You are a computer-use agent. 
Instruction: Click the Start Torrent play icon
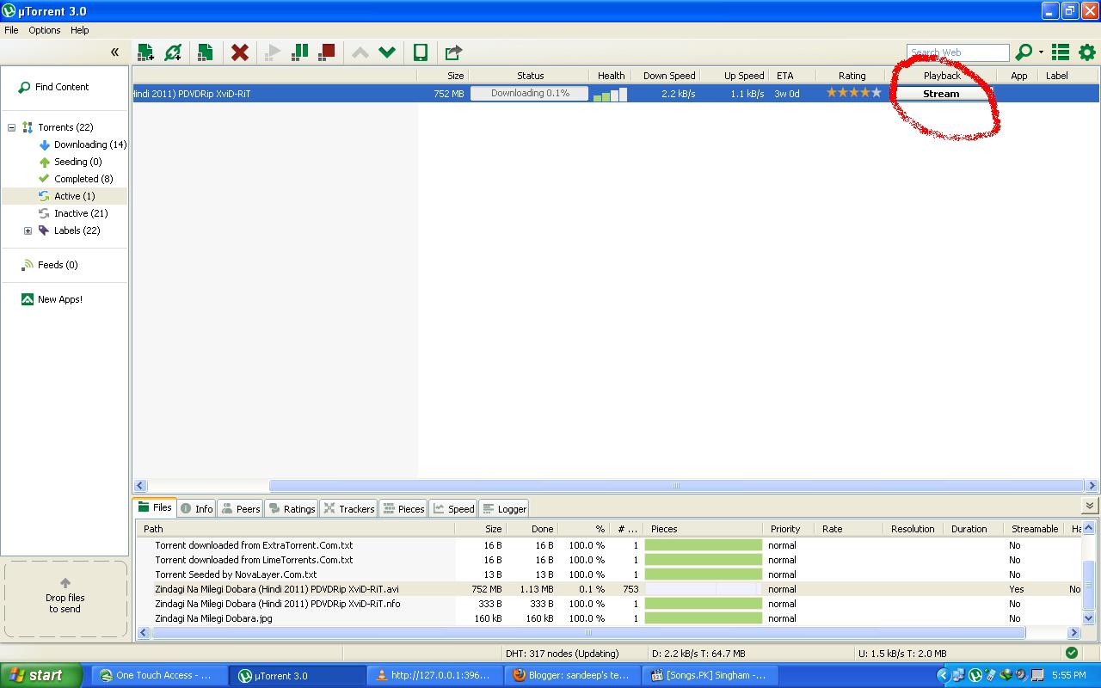click(x=273, y=52)
